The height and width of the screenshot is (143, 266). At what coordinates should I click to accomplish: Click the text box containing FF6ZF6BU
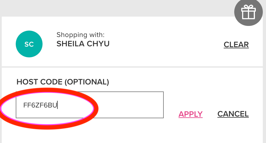(89, 105)
